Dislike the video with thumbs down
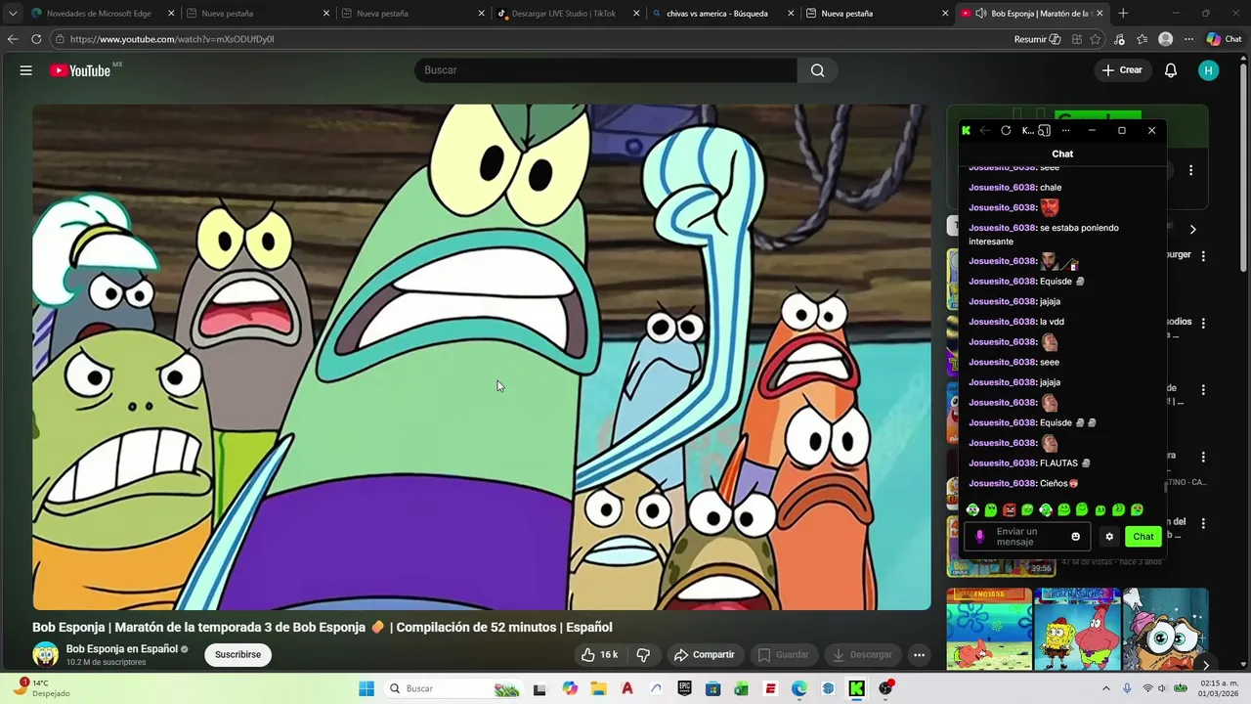Image resolution: width=1251 pixels, height=704 pixels. [x=643, y=655]
